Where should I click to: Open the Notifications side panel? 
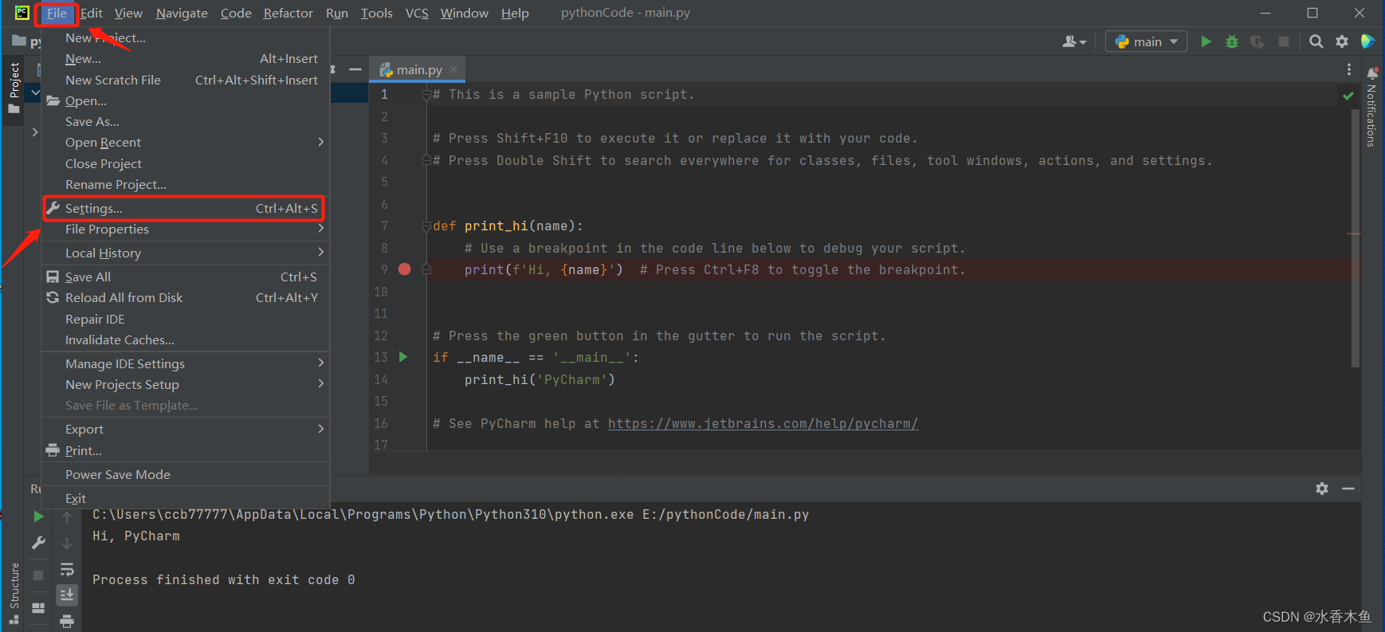(1371, 108)
